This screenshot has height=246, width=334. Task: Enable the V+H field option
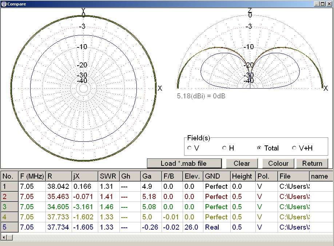(x=294, y=148)
